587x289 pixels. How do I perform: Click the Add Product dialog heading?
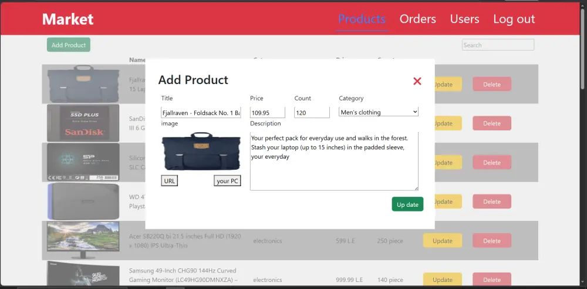tap(193, 80)
